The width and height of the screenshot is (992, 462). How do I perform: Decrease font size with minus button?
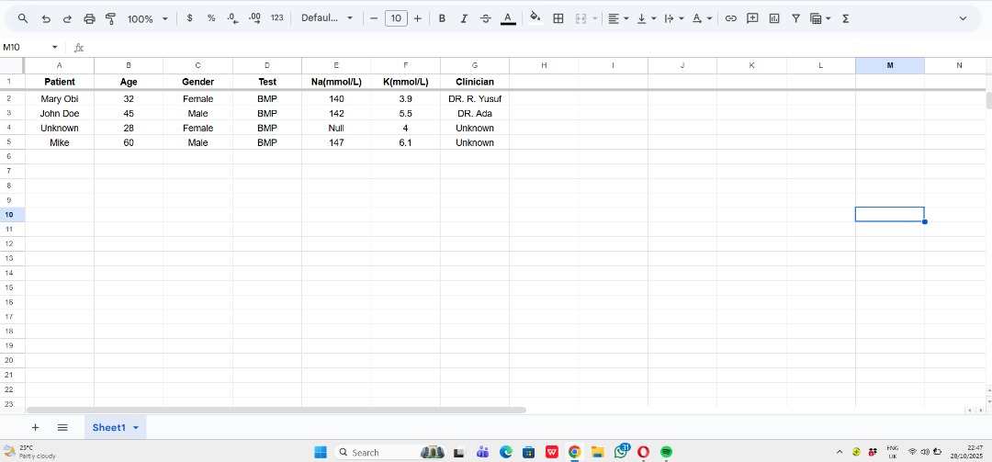tap(374, 18)
